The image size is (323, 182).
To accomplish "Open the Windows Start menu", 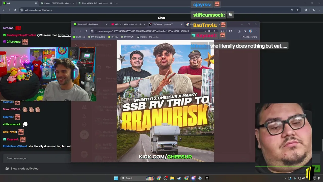I will tap(116, 178).
